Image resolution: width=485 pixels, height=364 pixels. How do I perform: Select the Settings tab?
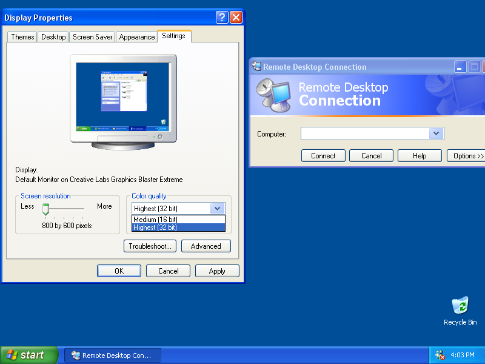click(174, 36)
